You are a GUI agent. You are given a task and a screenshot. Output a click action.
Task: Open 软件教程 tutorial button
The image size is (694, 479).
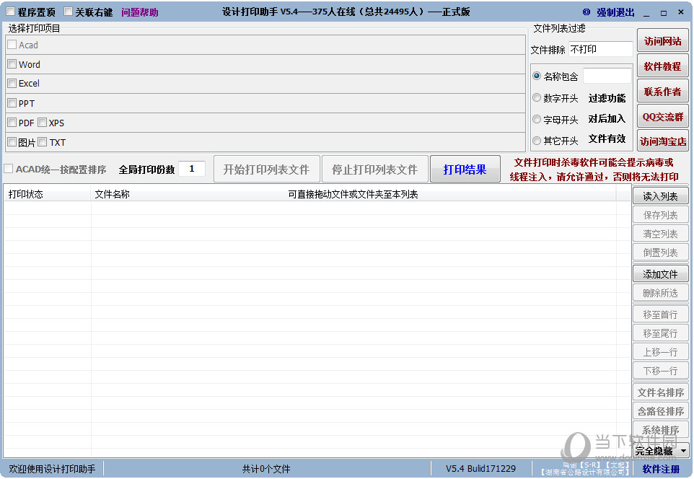662,66
